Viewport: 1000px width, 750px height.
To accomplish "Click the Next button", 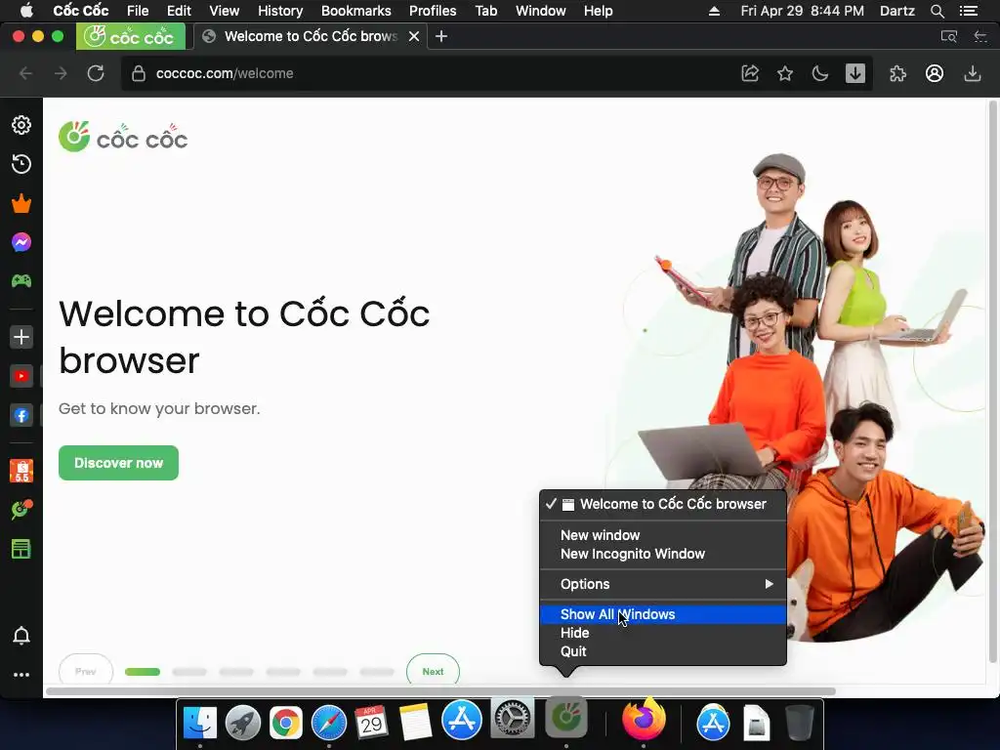I will [433, 671].
